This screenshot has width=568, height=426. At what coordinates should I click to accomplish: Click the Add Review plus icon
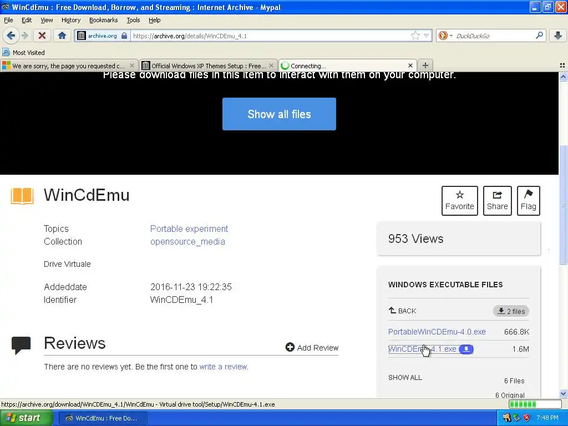coord(290,347)
